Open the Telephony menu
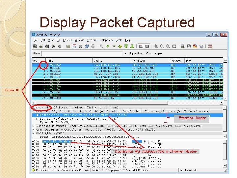Viewport: 237px width, 178px height. point(106,40)
